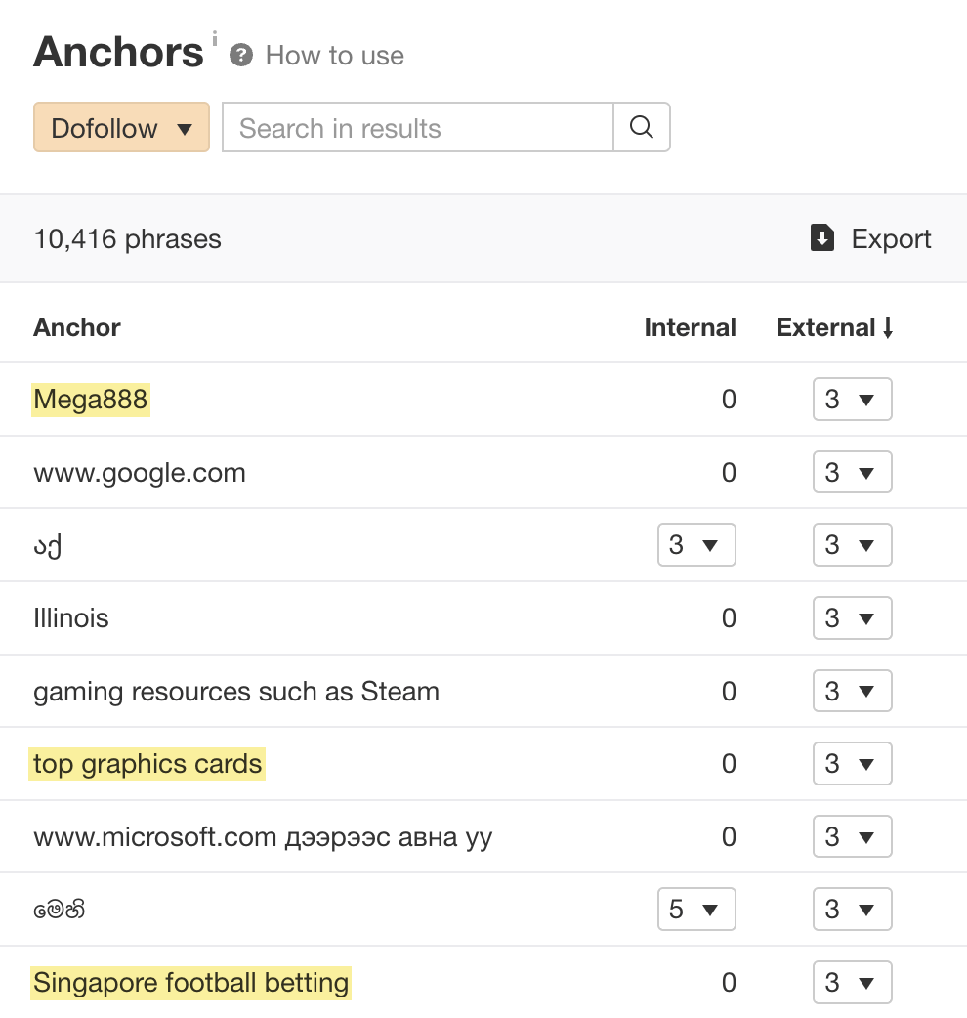Click the Export button
Screen dimensions: 967x1018
pos(892,237)
